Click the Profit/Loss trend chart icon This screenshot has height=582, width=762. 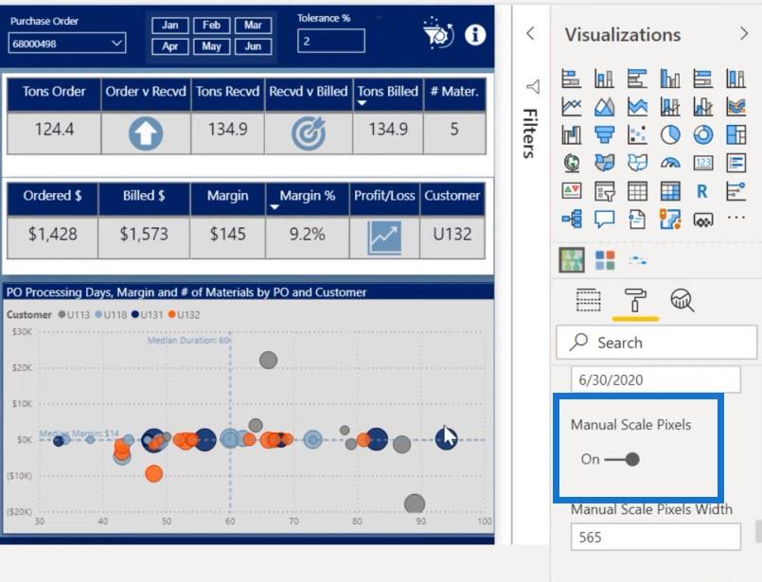384,238
